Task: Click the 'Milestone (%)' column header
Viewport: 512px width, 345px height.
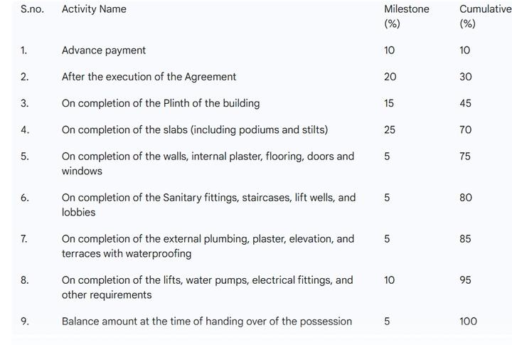Action: pos(406,16)
